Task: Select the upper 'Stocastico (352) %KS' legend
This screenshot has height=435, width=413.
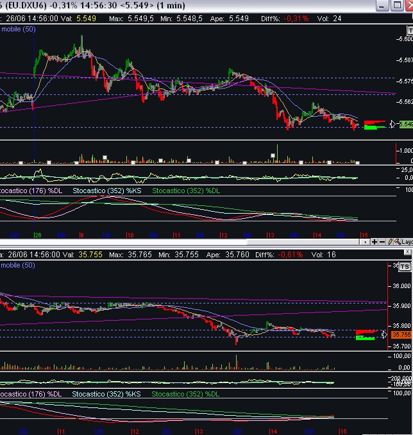Action: (107, 191)
